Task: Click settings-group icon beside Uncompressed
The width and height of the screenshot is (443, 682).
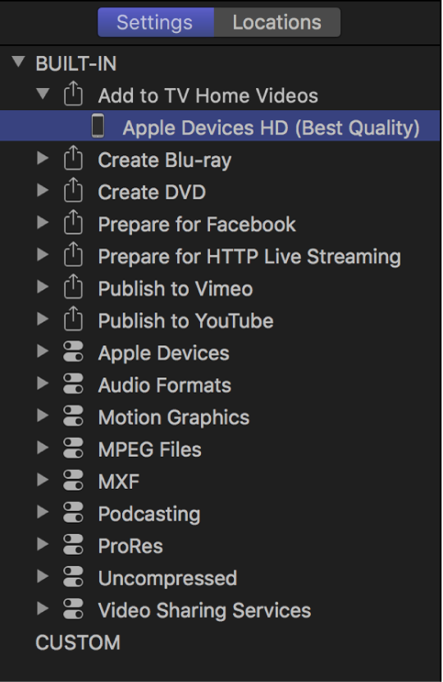Action: [x=73, y=577]
